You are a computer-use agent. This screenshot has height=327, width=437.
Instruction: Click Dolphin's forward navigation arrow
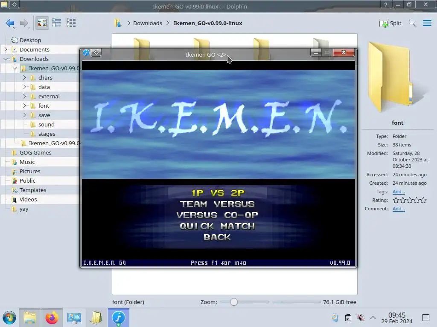click(x=24, y=23)
